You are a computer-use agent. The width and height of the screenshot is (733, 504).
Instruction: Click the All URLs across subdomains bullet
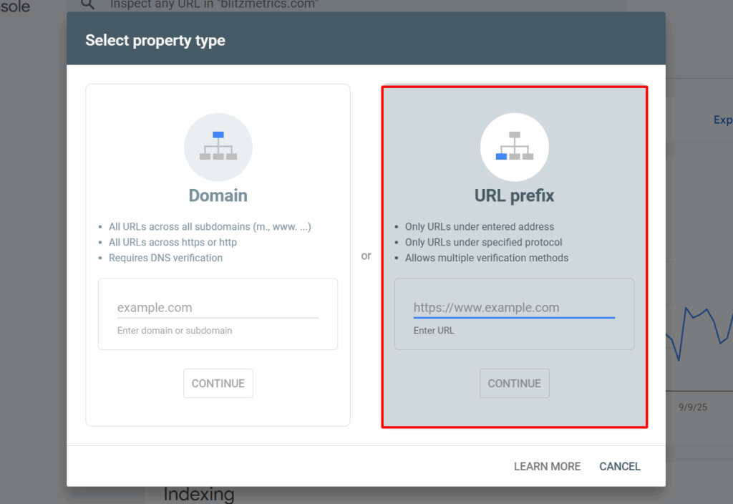(x=210, y=226)
